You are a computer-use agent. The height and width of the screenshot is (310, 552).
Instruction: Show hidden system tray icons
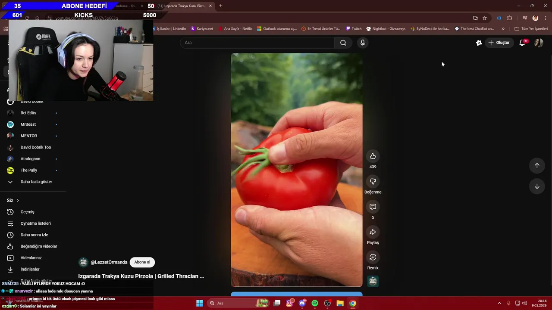click(499, 303)
